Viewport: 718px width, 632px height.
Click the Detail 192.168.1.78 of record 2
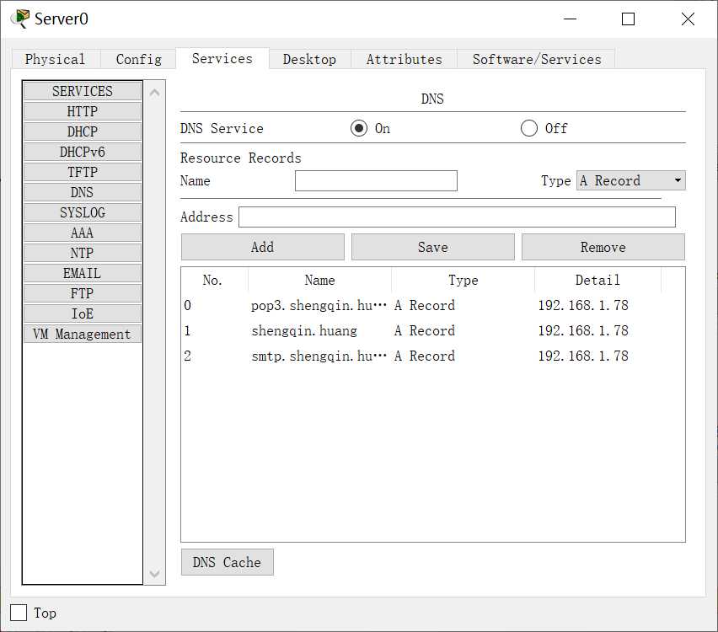click(x=583, y=356)
